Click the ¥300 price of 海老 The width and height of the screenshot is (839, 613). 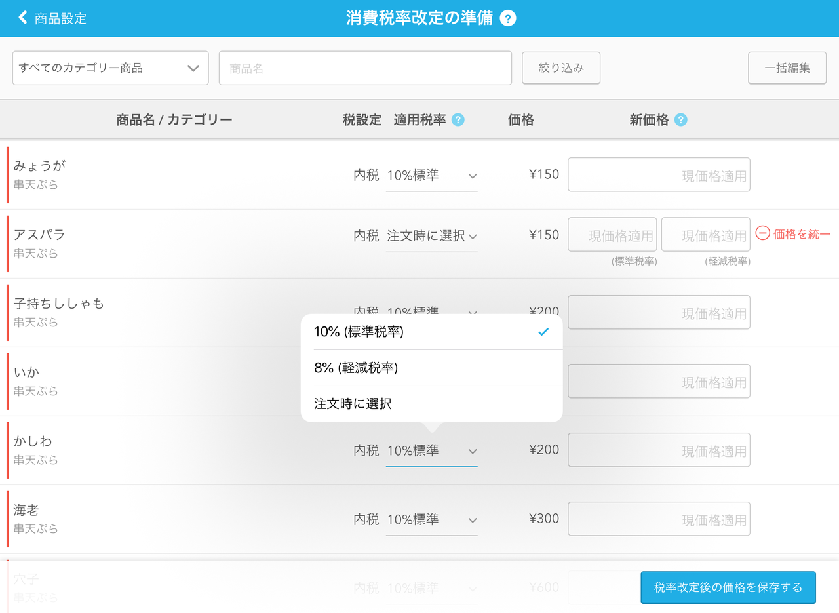tap(544, 519)
